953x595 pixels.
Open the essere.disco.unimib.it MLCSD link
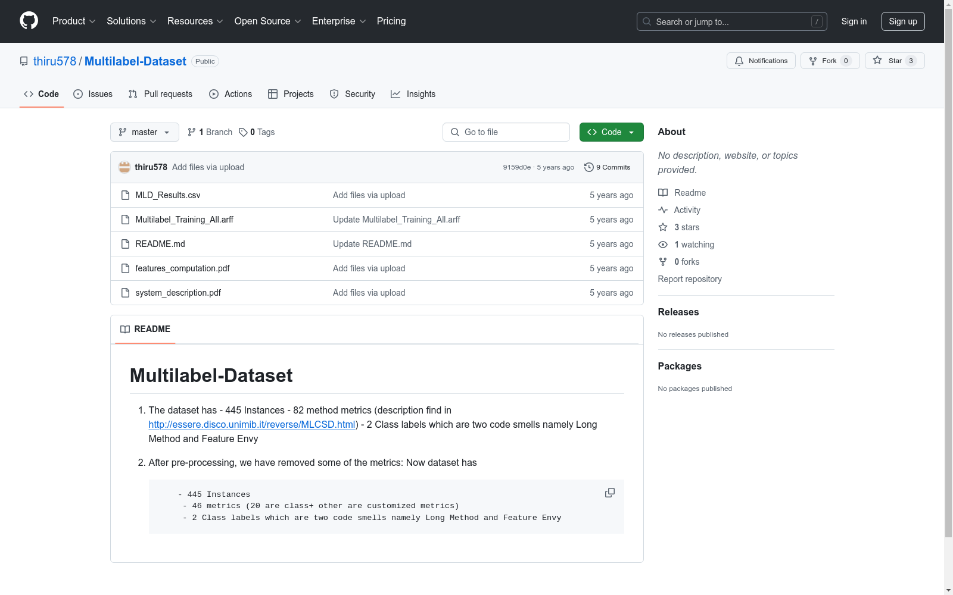(x=252, y=424)
